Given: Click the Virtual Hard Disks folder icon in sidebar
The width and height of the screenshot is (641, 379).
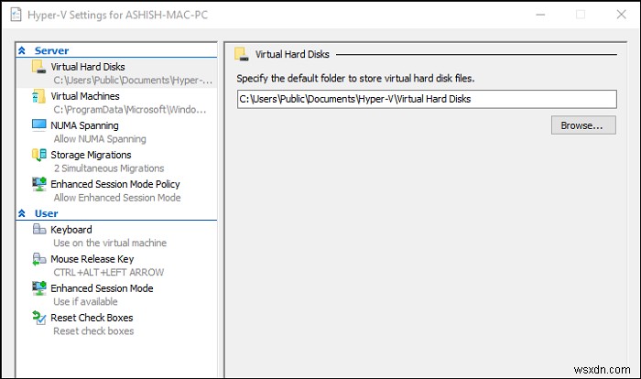Looking at the screenshot, I should coord(38,67).
